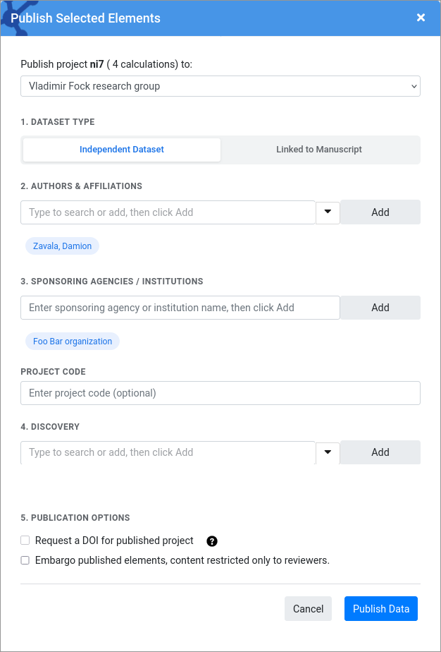This screenshot has height=652, width=441.
Task: Close the Publish Selected Elements dialog
Action: pyautogui.click(x=421, y=18)
